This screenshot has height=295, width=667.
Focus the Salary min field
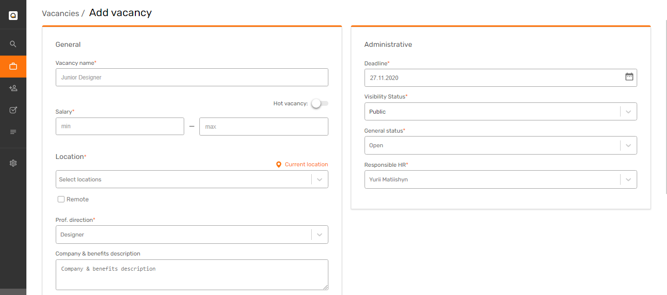click(120, 126)
